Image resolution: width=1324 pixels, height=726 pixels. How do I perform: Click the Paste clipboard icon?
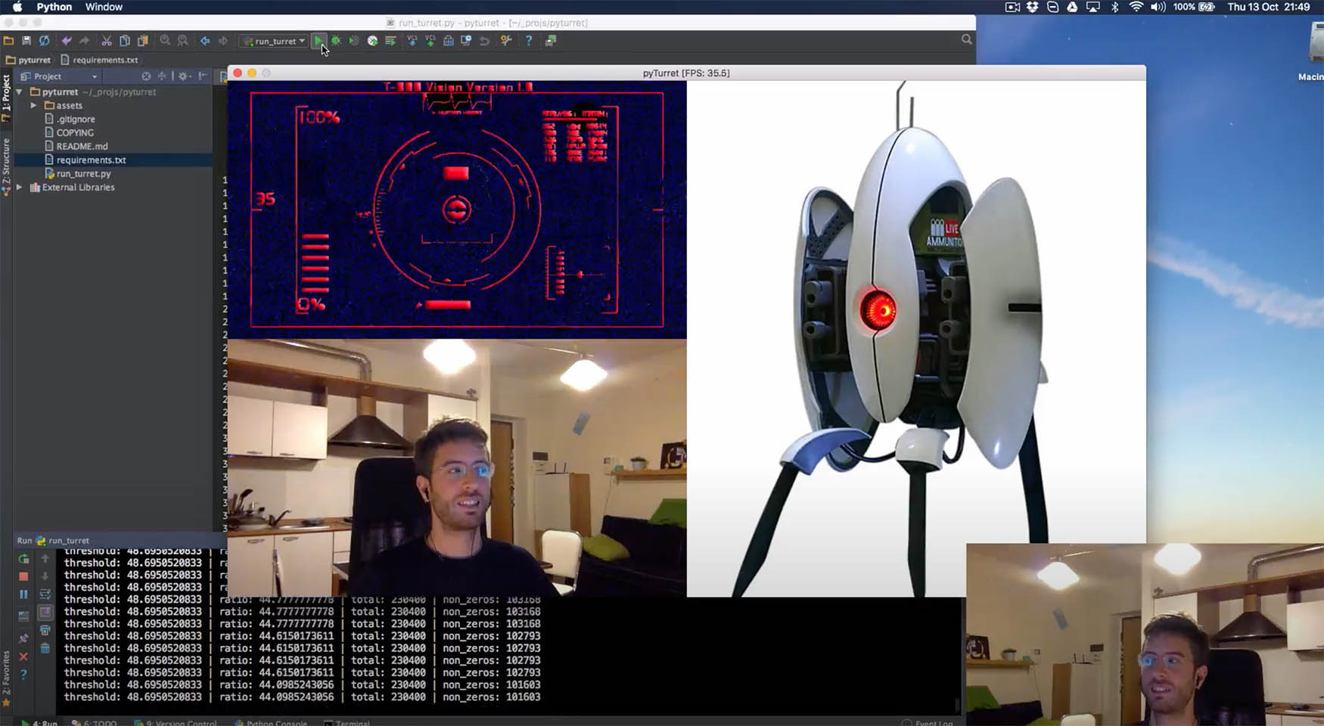pyautogui.click(x=142, y=41)
